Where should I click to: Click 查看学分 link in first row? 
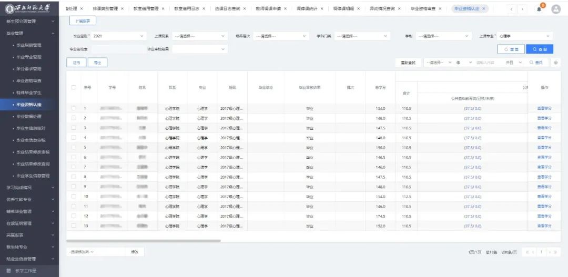coord(544,108)
